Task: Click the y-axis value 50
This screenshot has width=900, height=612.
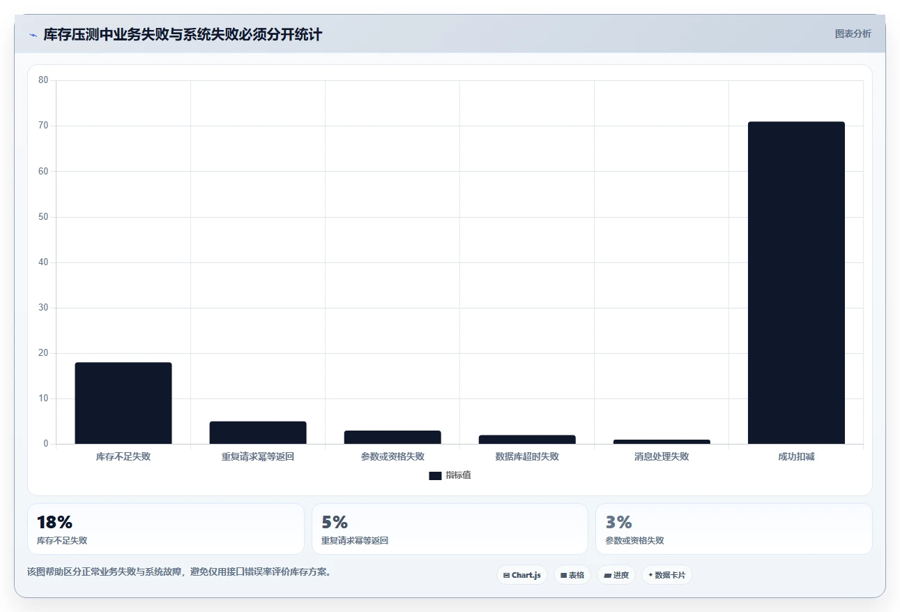Action: (x=43, y=217)
